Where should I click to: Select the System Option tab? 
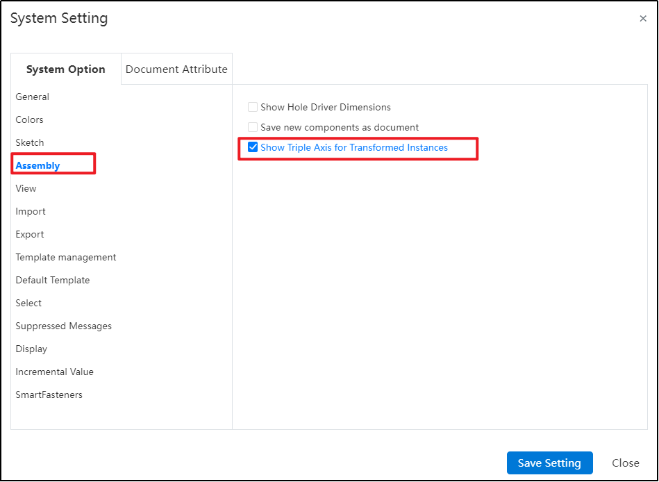pyautogui.click(x=65, y=69)
